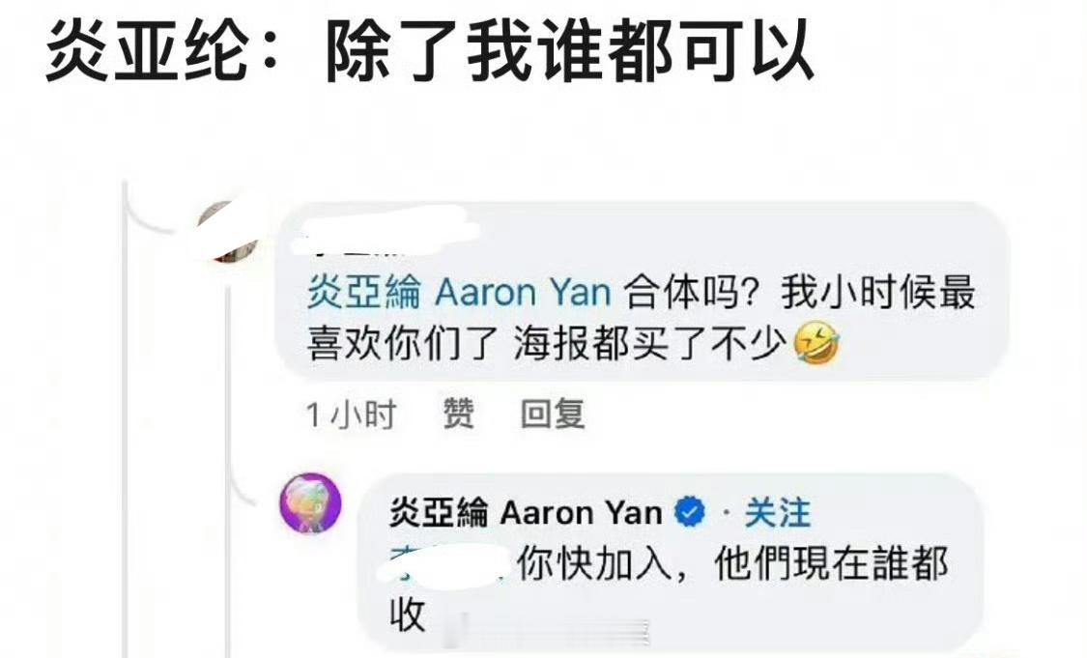Click the laughing emoji in the comment

pyautogui.click(x=816, y=343)
